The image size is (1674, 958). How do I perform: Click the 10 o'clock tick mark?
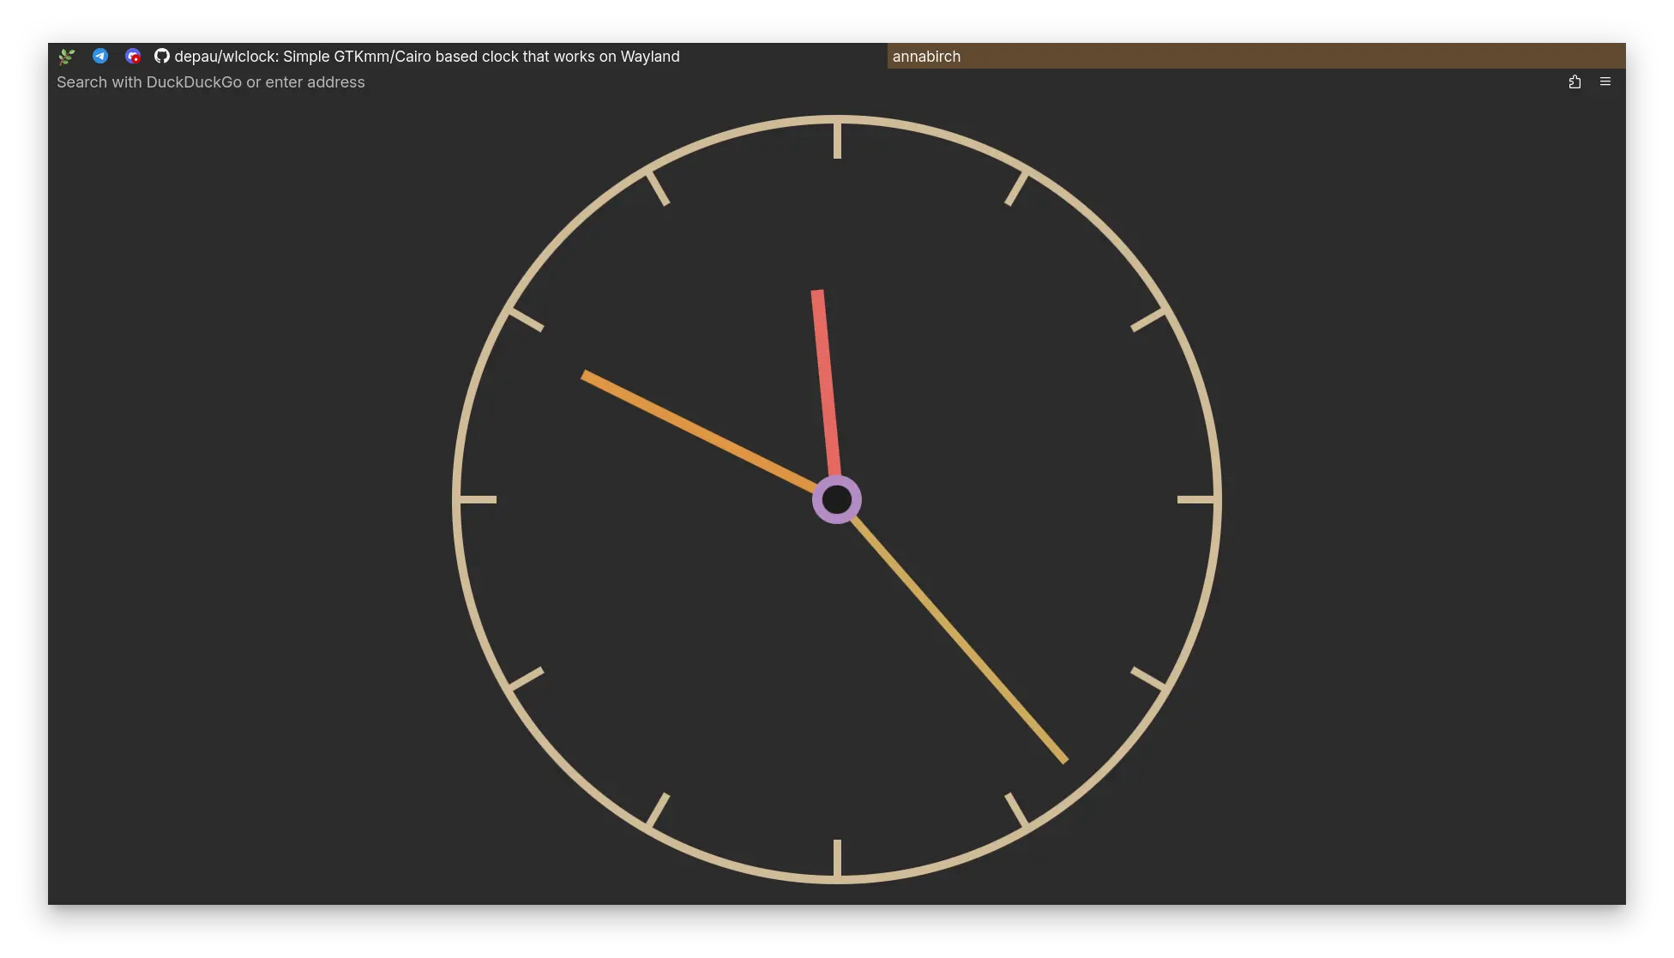[526, 320]
